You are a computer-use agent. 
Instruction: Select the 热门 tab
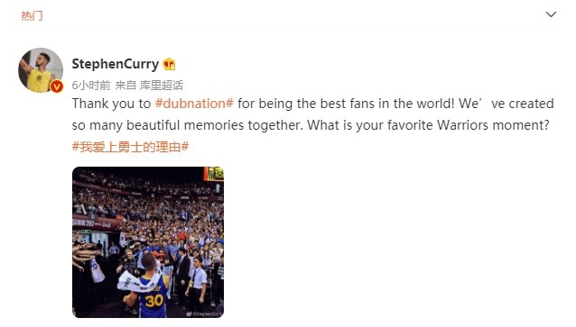pos(32,15)
